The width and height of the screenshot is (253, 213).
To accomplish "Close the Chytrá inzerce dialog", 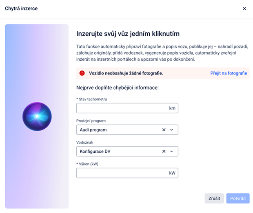I will (244, 9).
